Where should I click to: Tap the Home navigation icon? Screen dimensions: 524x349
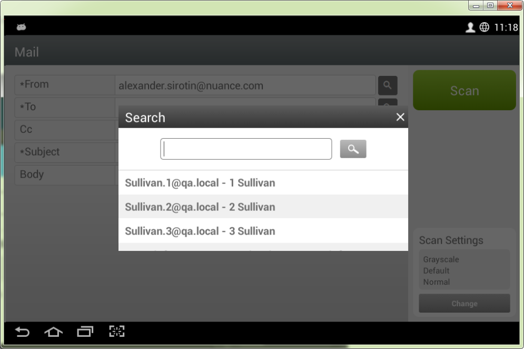pyautogui.click(x=53, y=332)
